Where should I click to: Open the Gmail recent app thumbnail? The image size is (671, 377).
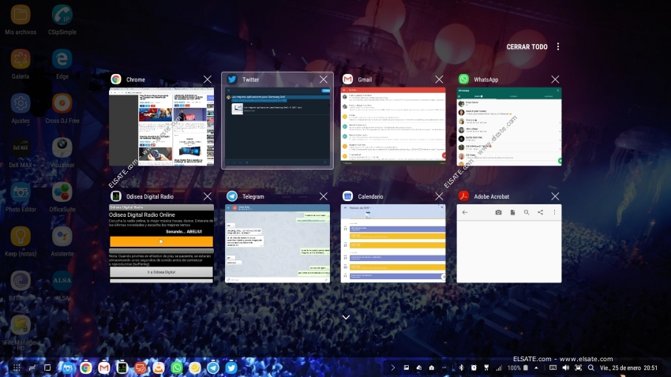point(393,126)
